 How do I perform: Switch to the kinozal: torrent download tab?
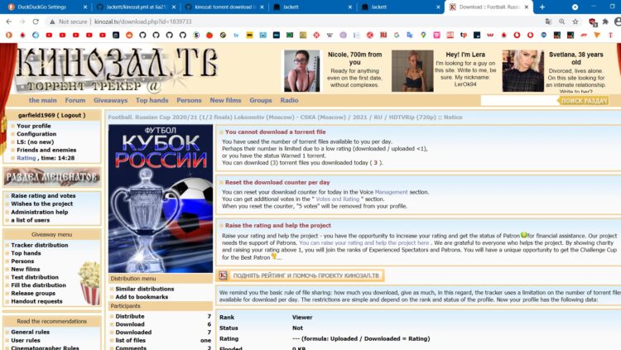coord(223,7)
